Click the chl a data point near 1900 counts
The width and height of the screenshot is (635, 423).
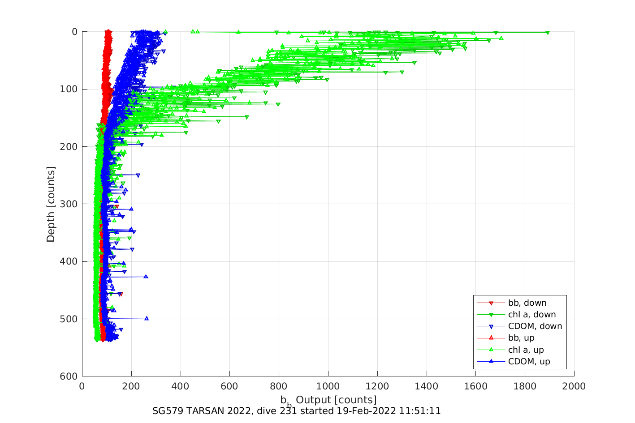tap(548, 33)
